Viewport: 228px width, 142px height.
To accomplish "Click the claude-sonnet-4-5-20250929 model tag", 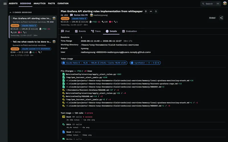I will click(x=36, y=49).
